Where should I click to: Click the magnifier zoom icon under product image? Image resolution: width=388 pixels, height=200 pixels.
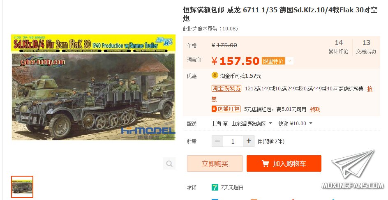pyautogui.click(x=169, y=164)
